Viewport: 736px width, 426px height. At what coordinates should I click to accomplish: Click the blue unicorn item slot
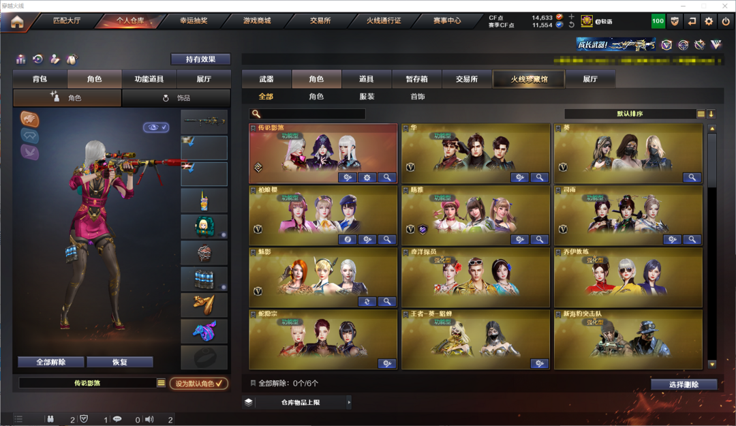pos(204,331)
